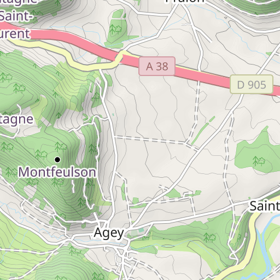This screenshot has width=280, height=280.
Task: Click the tree symbol in woodland north of A 38
Action: (x=115, y=30)
